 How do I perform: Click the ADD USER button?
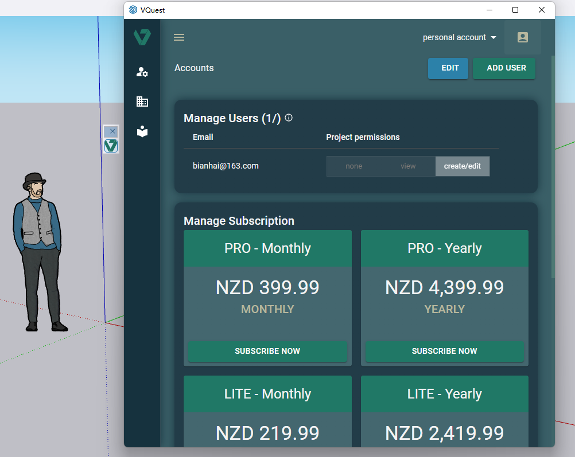click(506, 68)
